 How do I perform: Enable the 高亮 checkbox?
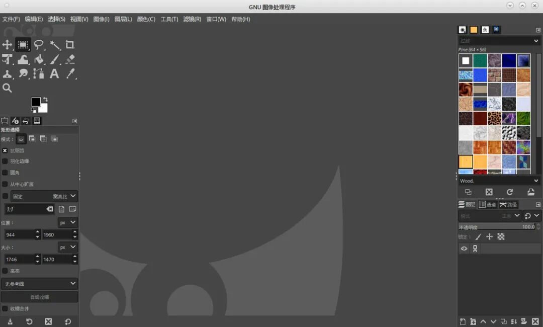pos(5,271)
